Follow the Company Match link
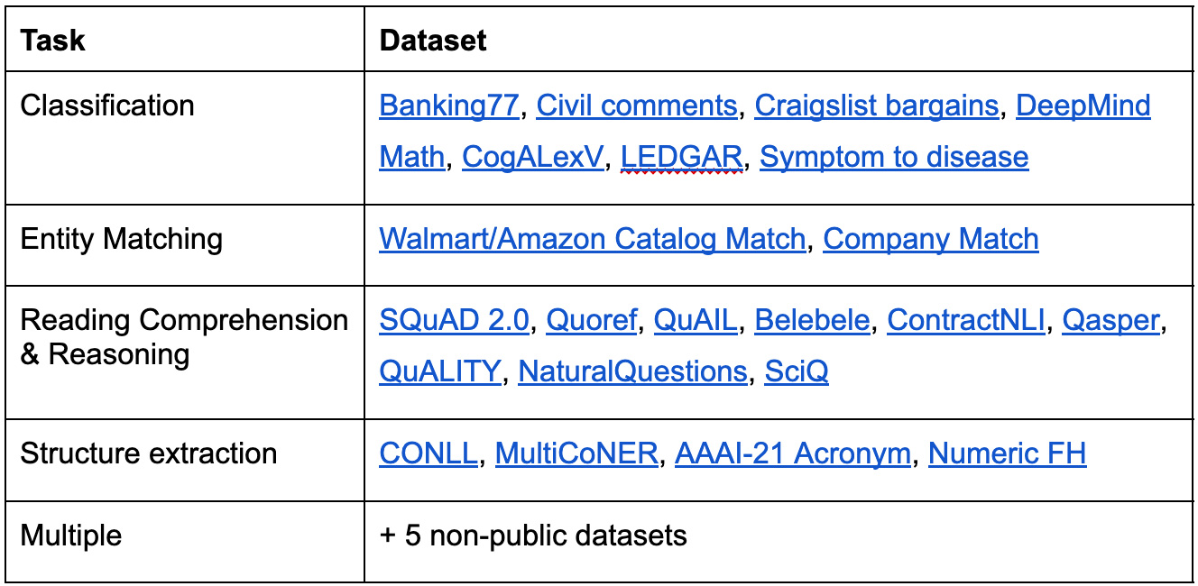The height and width of the screenshot is (586, 1198). pos(931,239)
